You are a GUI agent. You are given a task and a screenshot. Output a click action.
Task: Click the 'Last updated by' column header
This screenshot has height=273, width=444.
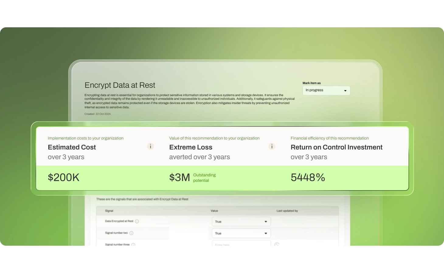tap(287, 211)
